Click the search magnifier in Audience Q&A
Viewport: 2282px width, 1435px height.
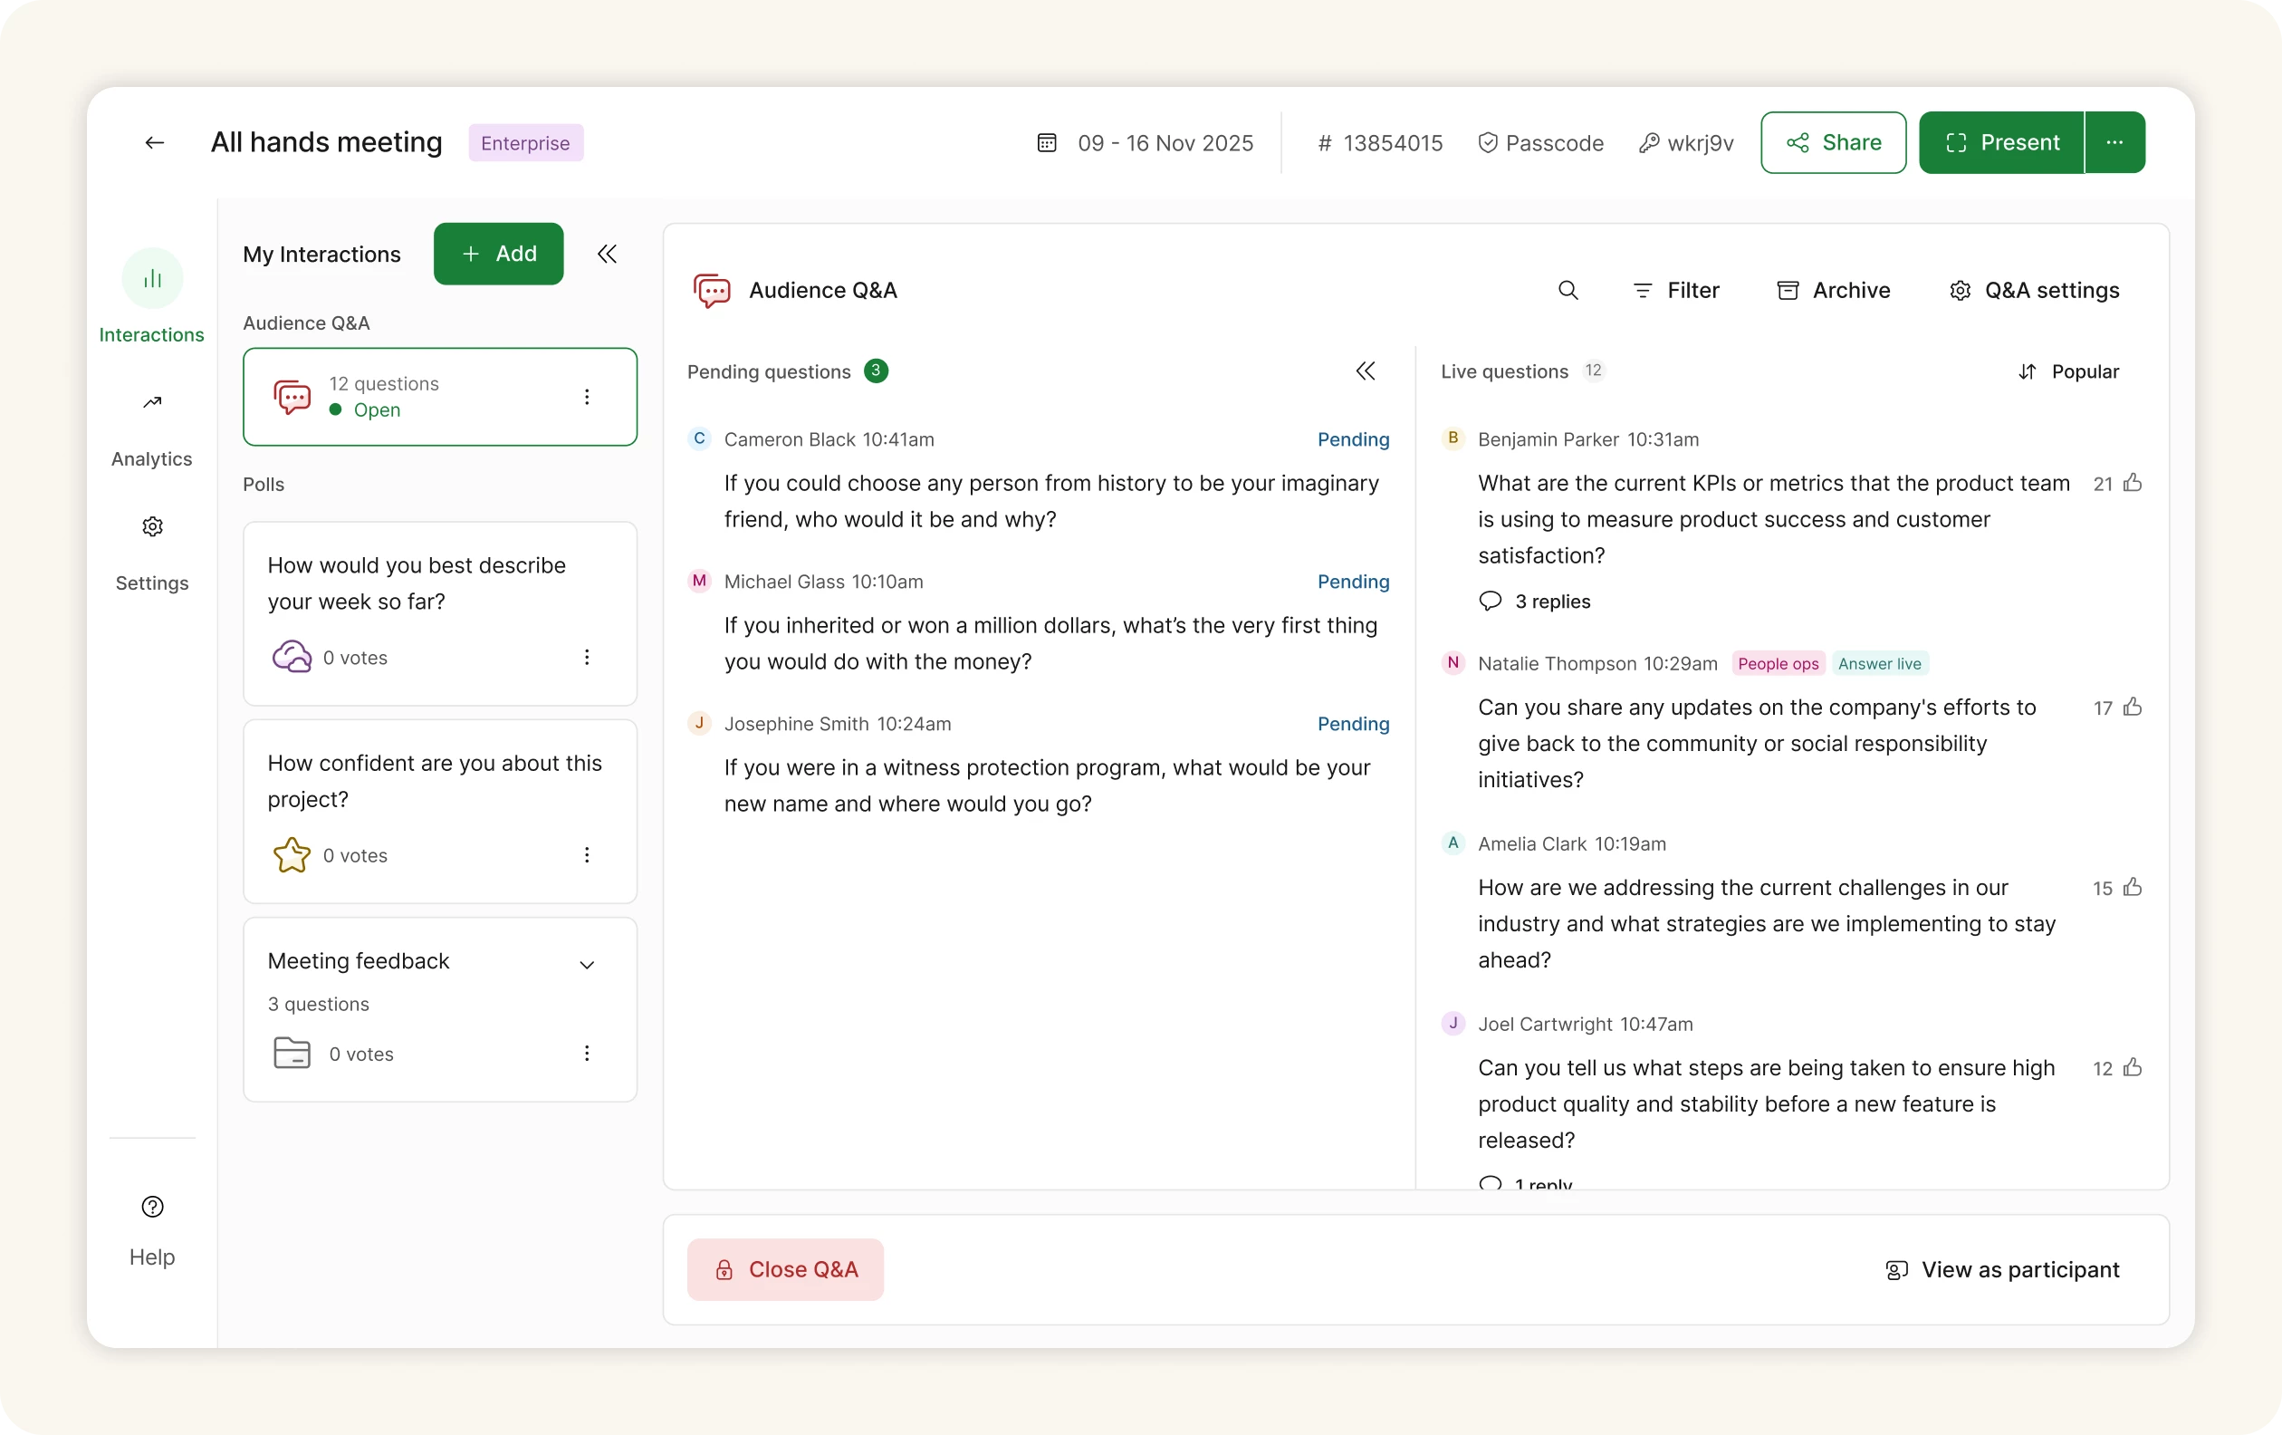[x=1568, y=290]
